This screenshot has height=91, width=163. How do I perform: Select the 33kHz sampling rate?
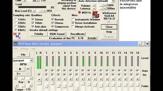tap(16, 26)
